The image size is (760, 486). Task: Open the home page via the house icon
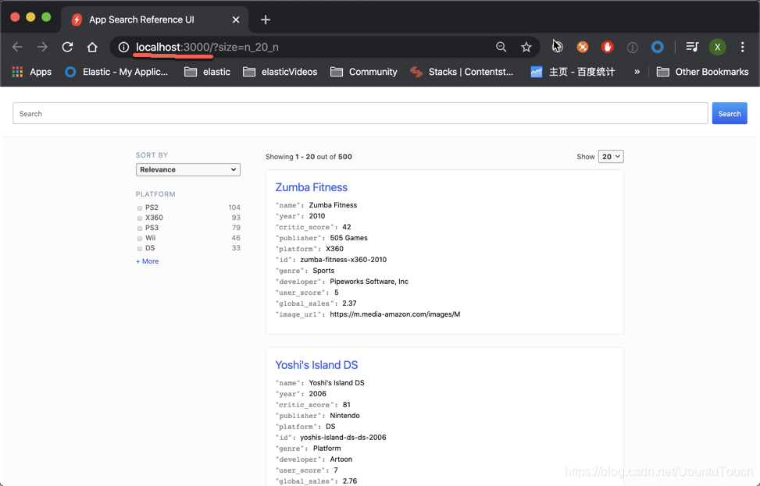pos(92,47)
